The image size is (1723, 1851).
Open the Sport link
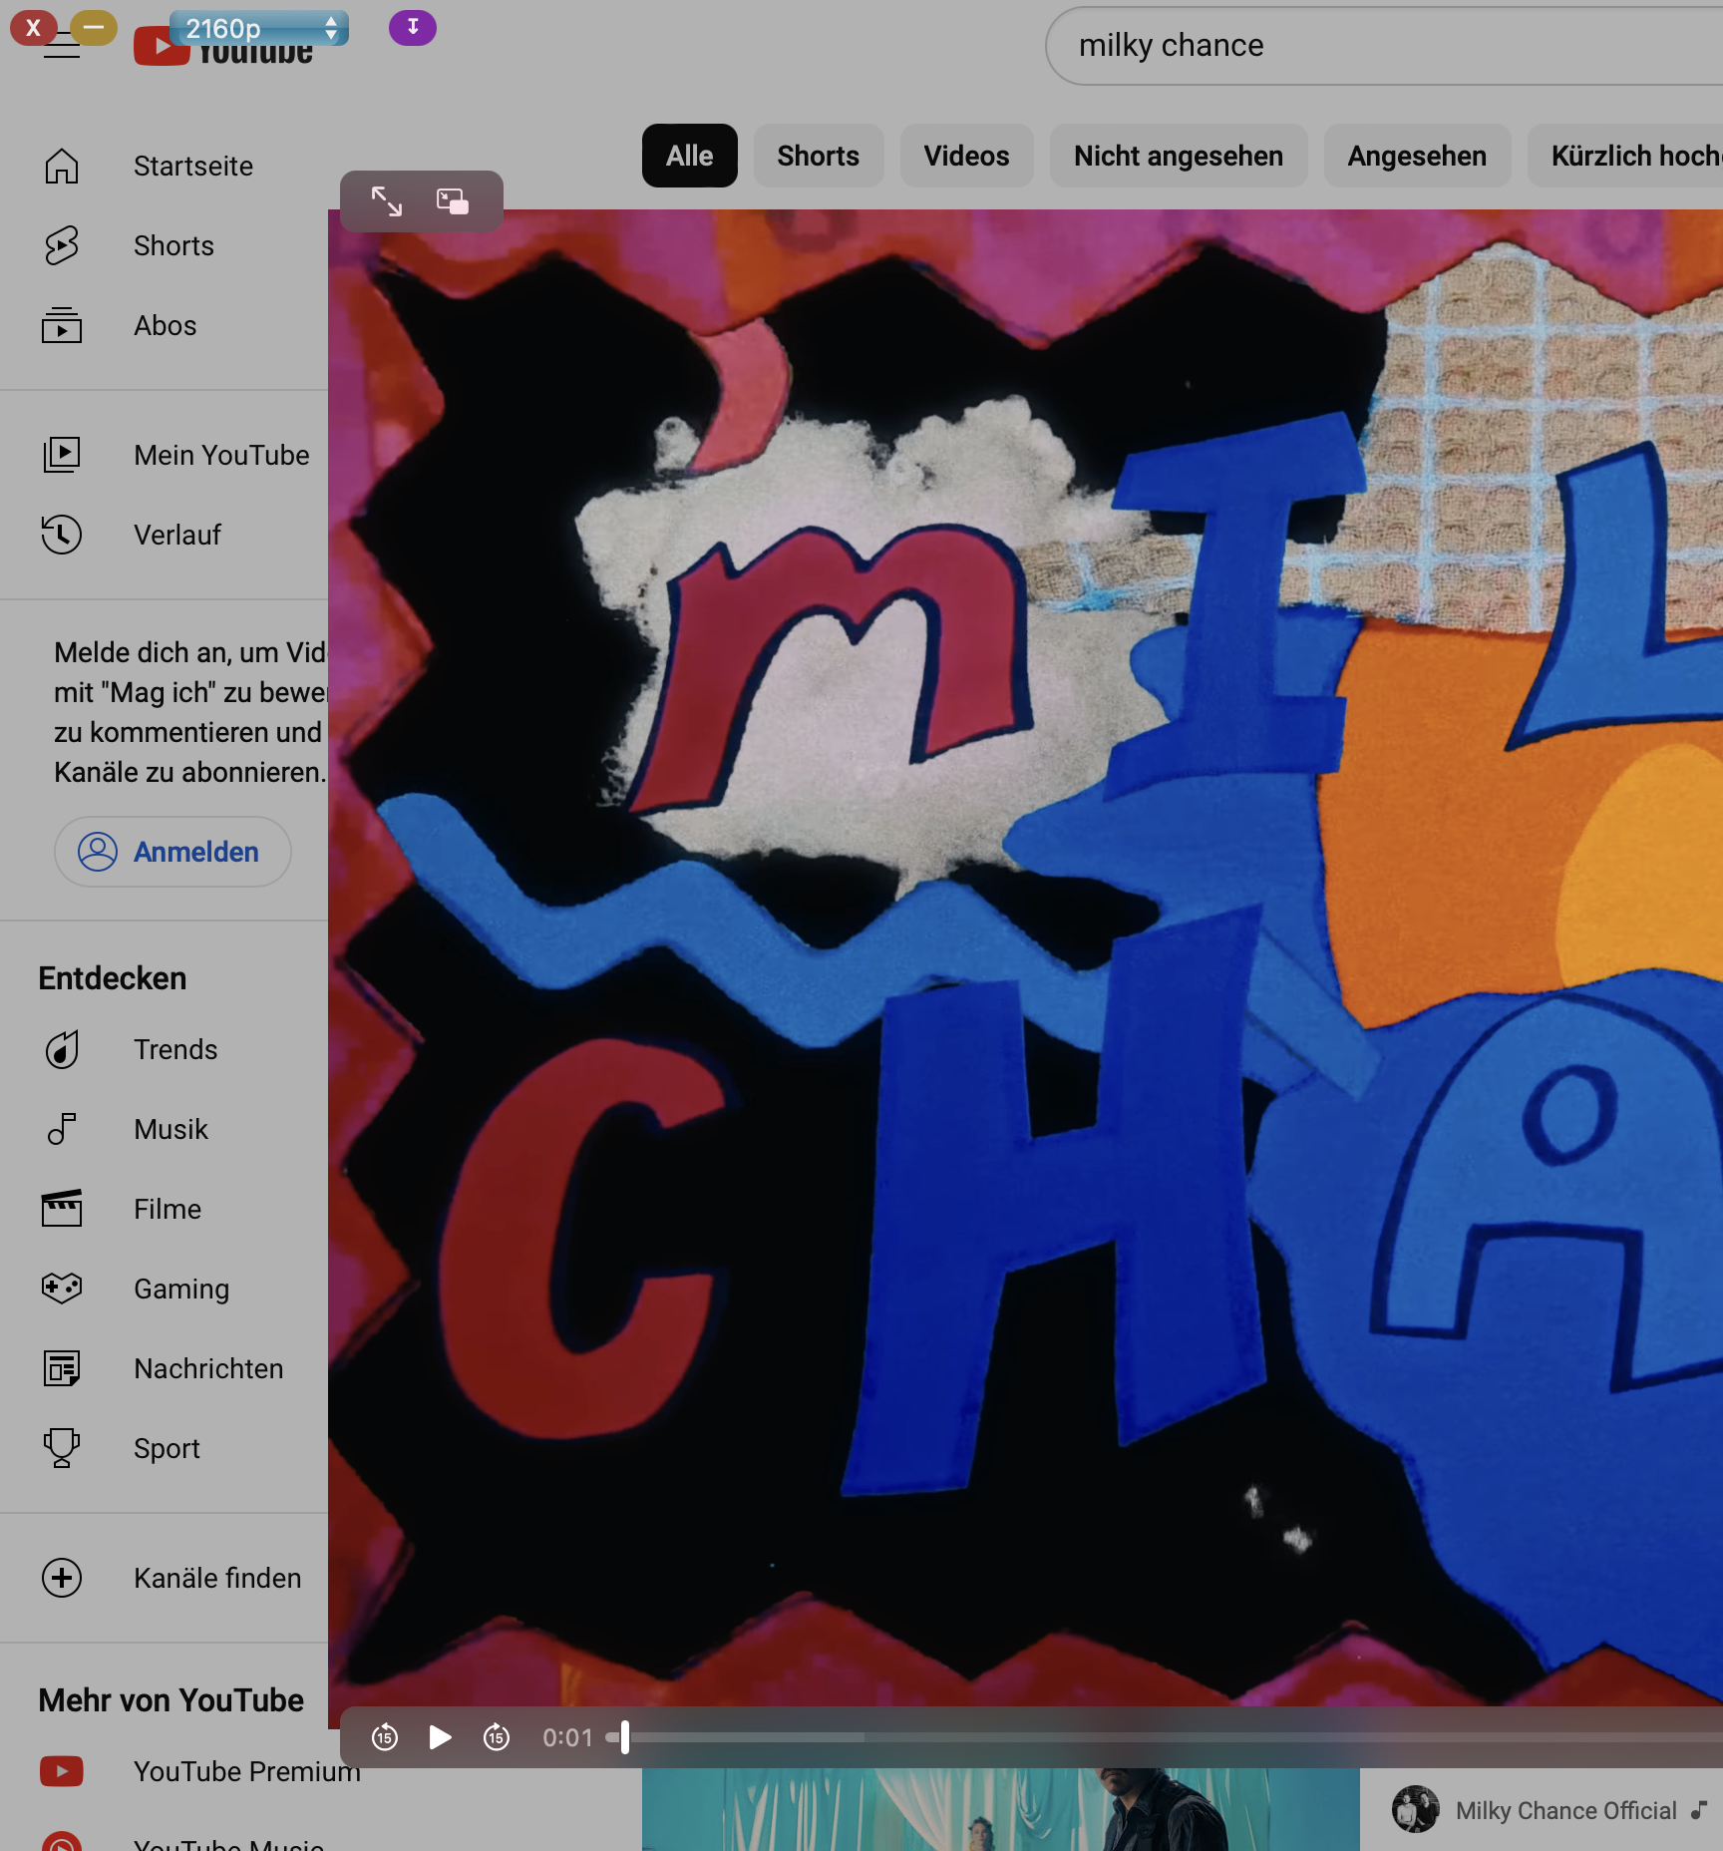pyautogui.click(x=167, y=1448)
